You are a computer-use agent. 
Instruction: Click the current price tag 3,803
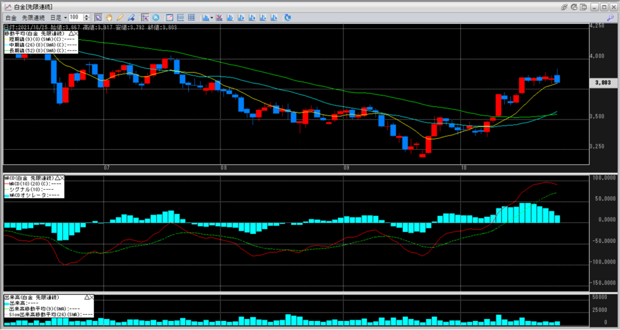602,83
